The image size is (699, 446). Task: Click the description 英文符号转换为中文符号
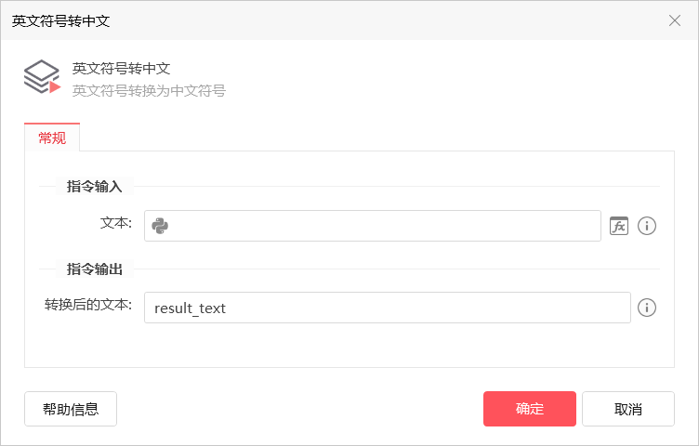149,91
